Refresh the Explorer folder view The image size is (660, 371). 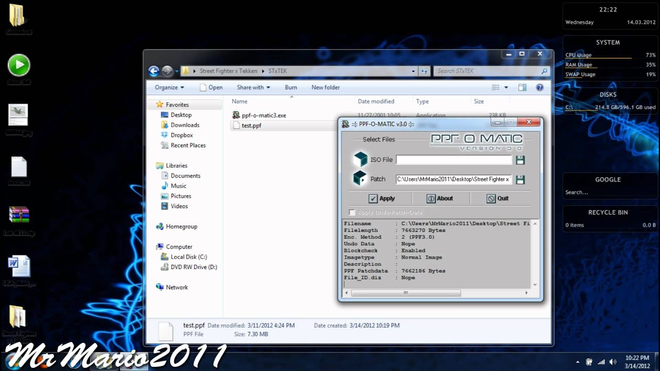[424, 71]
